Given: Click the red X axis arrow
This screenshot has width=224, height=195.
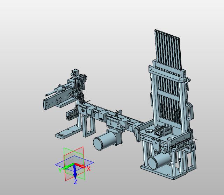Looking at the screenshot, I should (80, 166).
